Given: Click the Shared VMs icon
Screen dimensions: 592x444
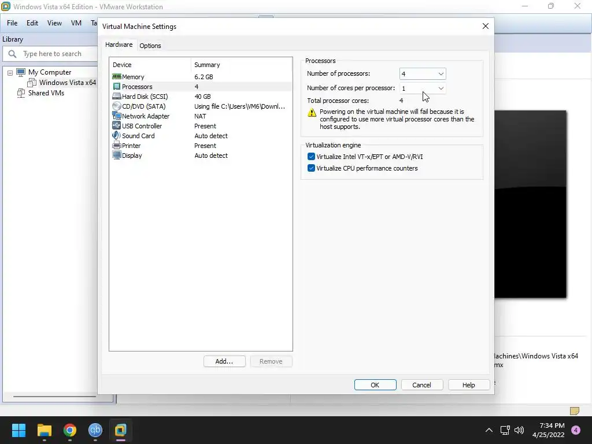Looking at the screenshot, I should (x=21, y=93).
